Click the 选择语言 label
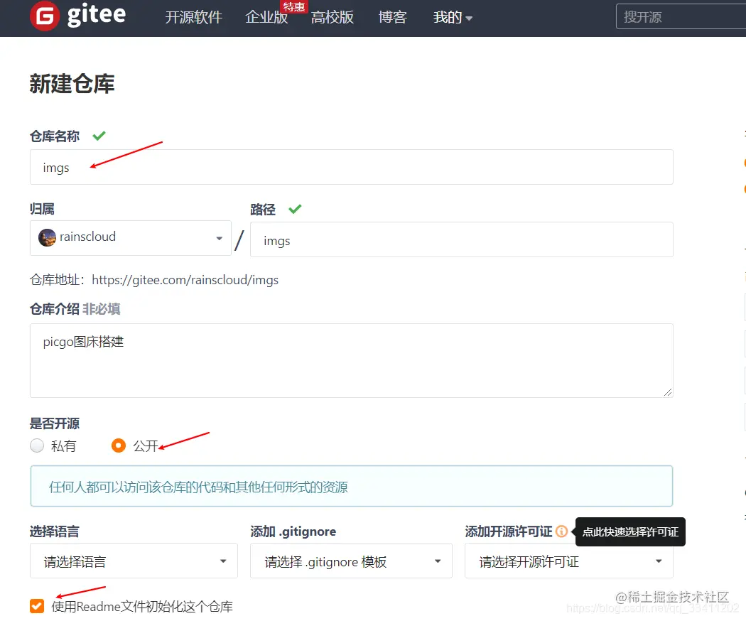The height and width of the screenshot is (621, 746). click(x=54, y=531)
